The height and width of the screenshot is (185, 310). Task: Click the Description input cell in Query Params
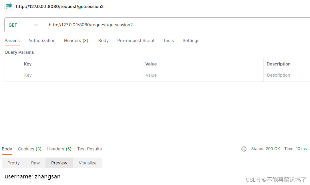point(287,75)
